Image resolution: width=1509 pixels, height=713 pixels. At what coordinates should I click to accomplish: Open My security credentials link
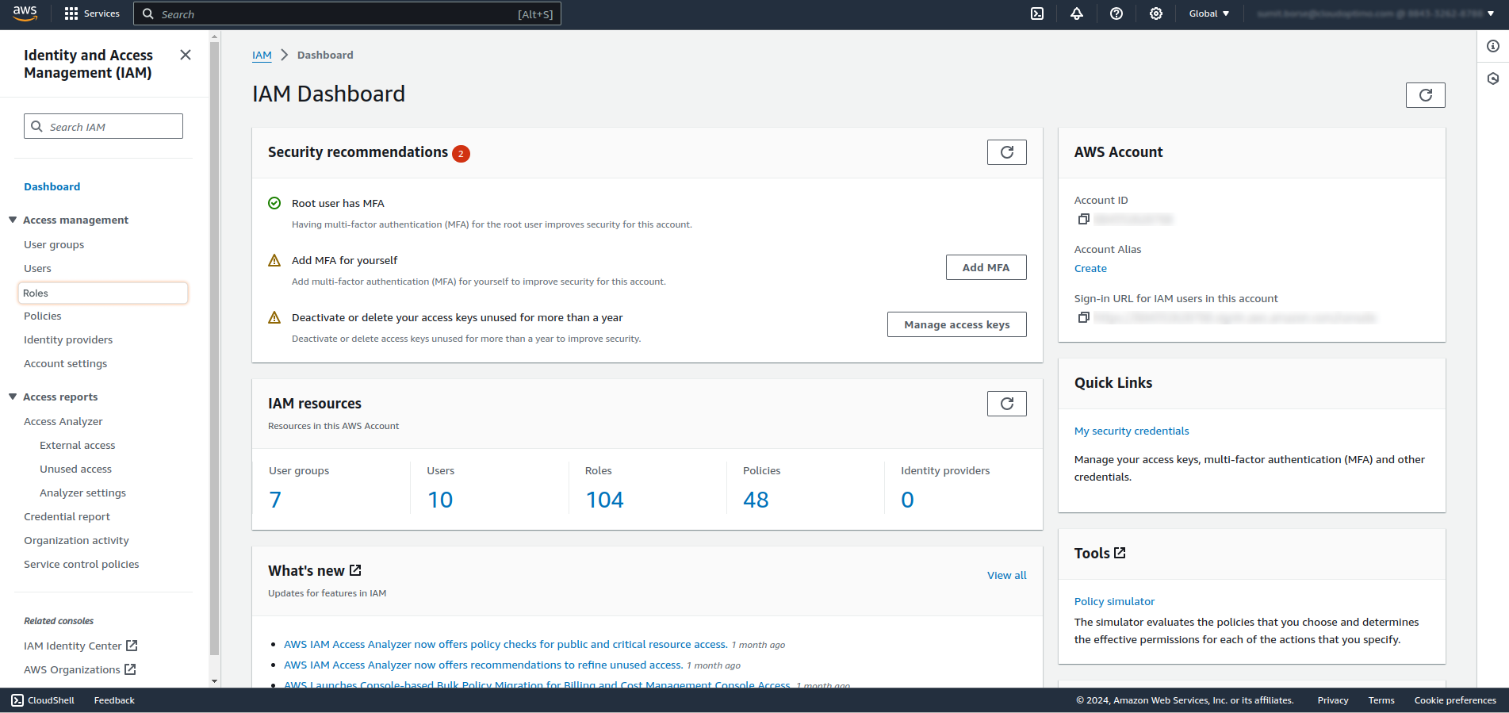tap(1132, 431)
